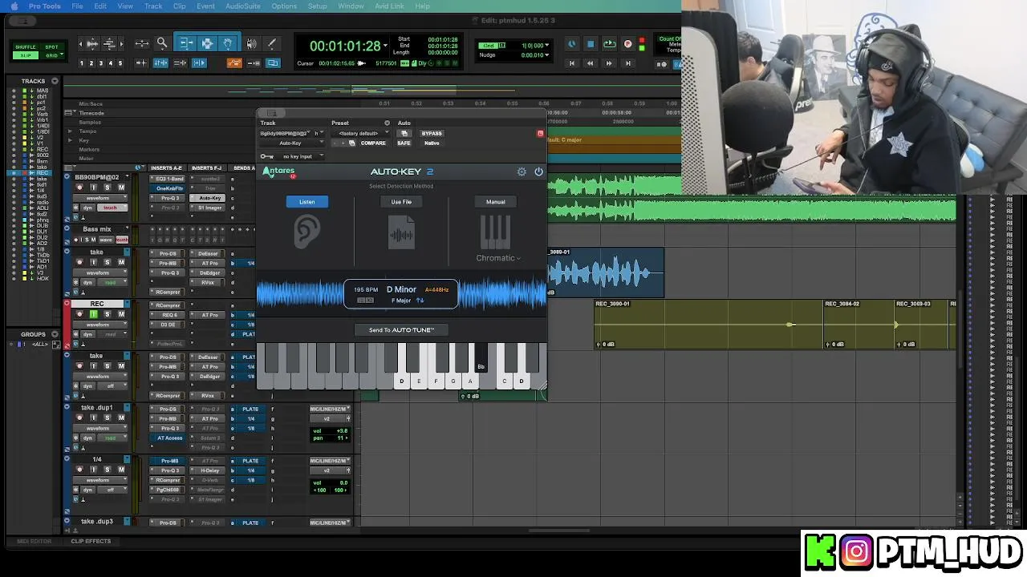Enable SLIP edit mode
Screen dimensions: 1027x577
26,55
